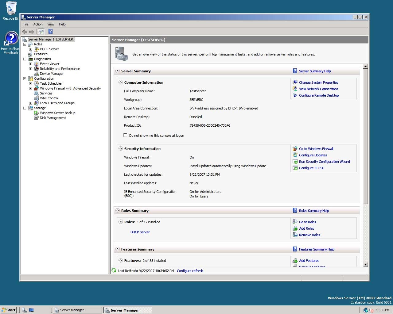
Task: Click the DHCP Server role link
Action: point(140,232)
